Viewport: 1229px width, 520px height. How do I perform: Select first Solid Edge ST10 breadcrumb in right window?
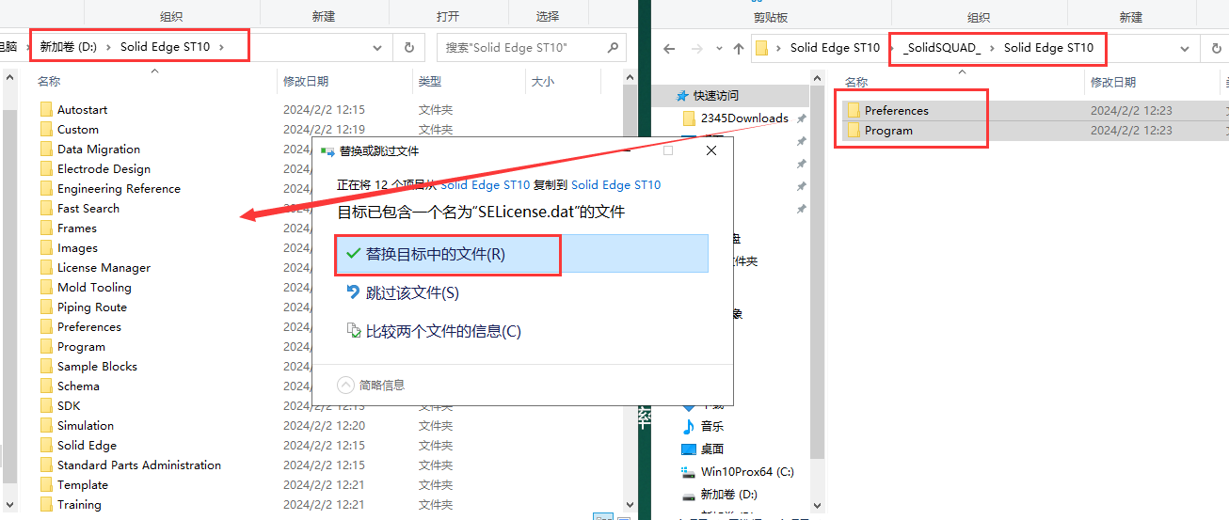click(x=835, y=47)
